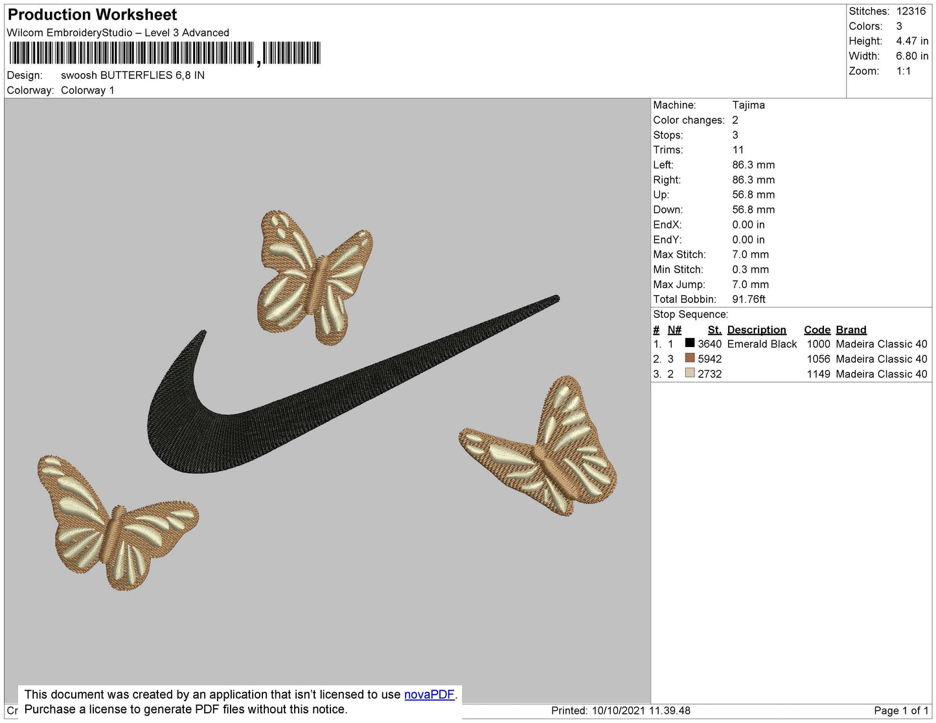Click the 'Brand' column header
The width and height of the screenshot is (936, 723).
pyautogui.click(x=851, y=329)
